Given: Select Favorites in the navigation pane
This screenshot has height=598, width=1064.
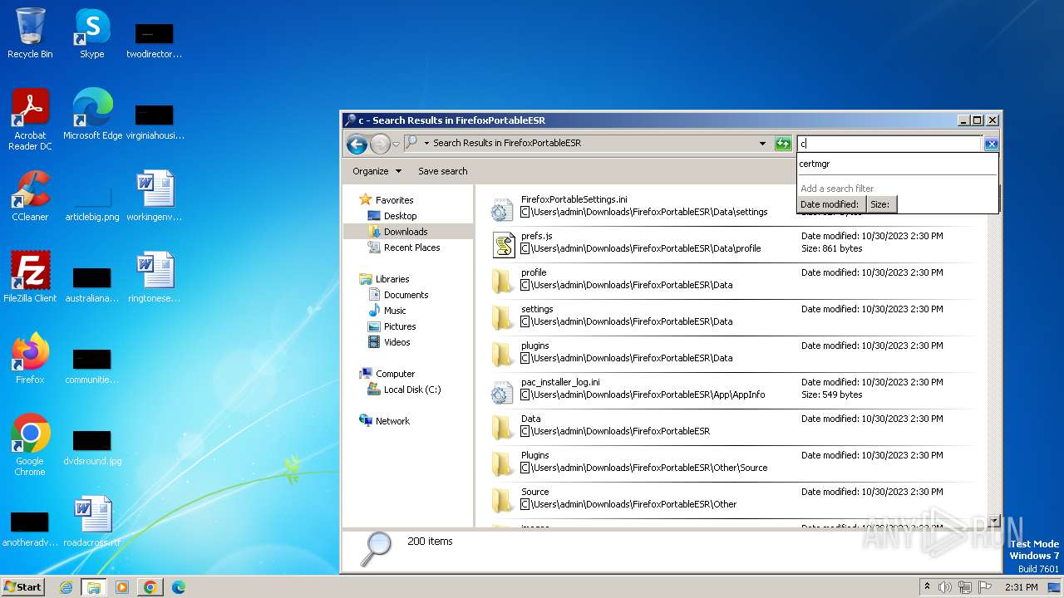Looking at the screenshot, I should point(394,200).
